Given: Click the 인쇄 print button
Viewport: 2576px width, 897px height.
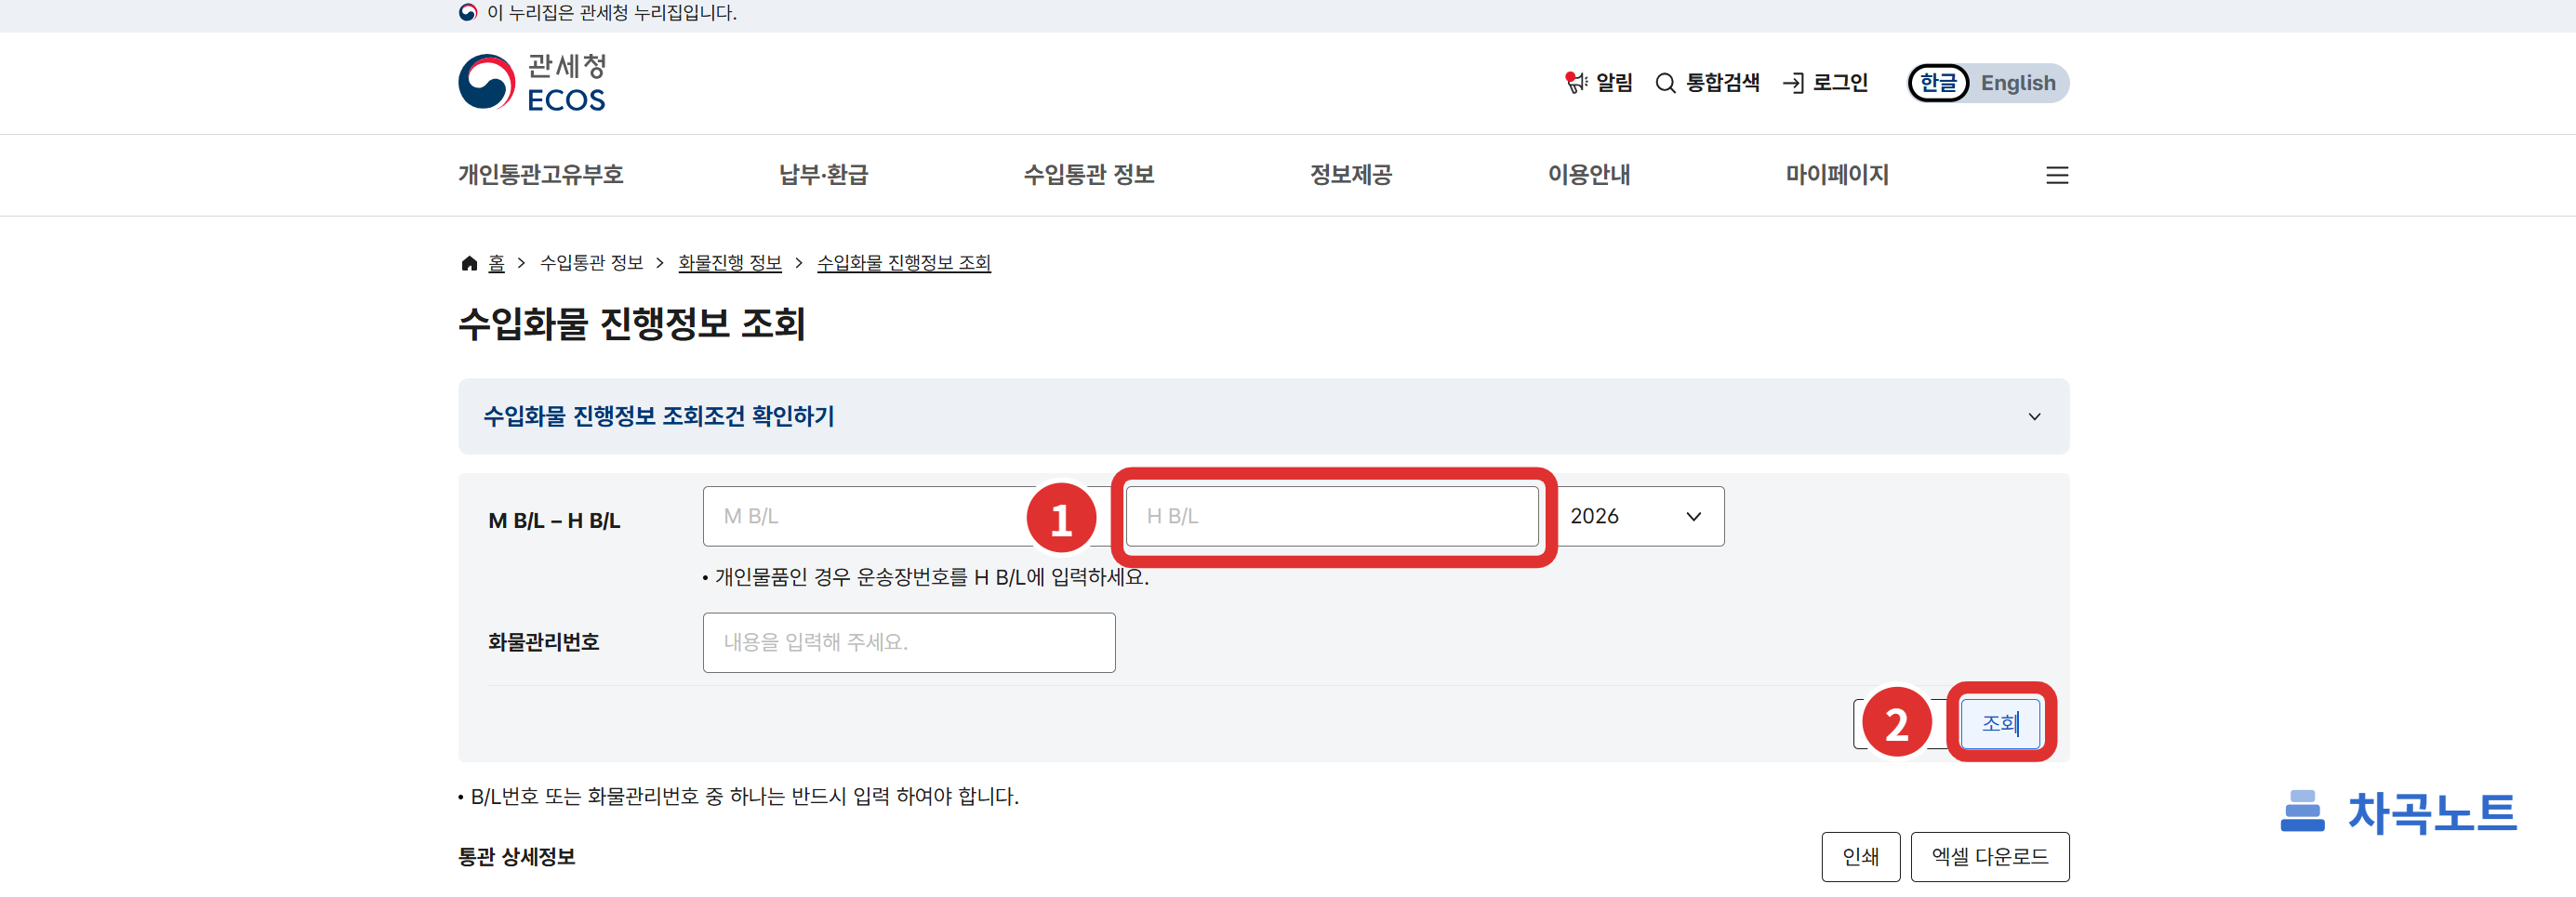Looking at the screenshot, I should 1861,857.
